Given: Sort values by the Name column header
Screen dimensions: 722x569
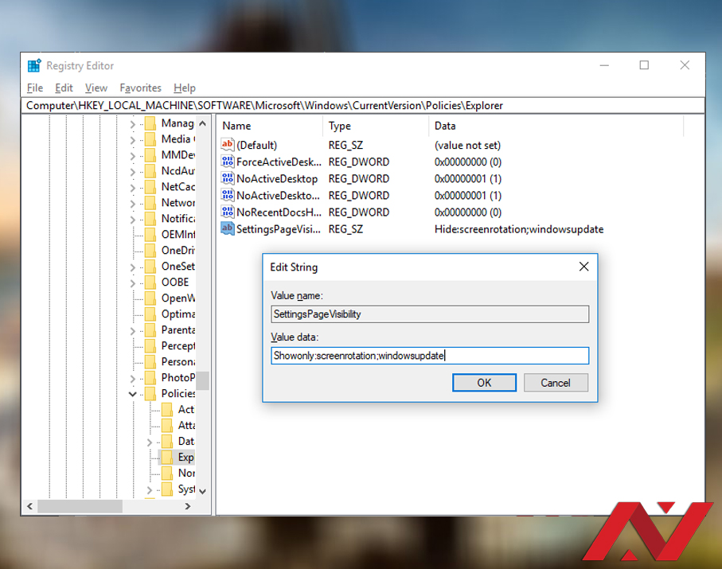Looking at the screenshot, I should pyautogui.click(x=271, y=126).
